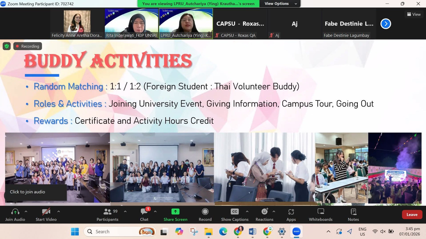Open Zoom Apps
The image size is (426, 239).
coord(291,215)
